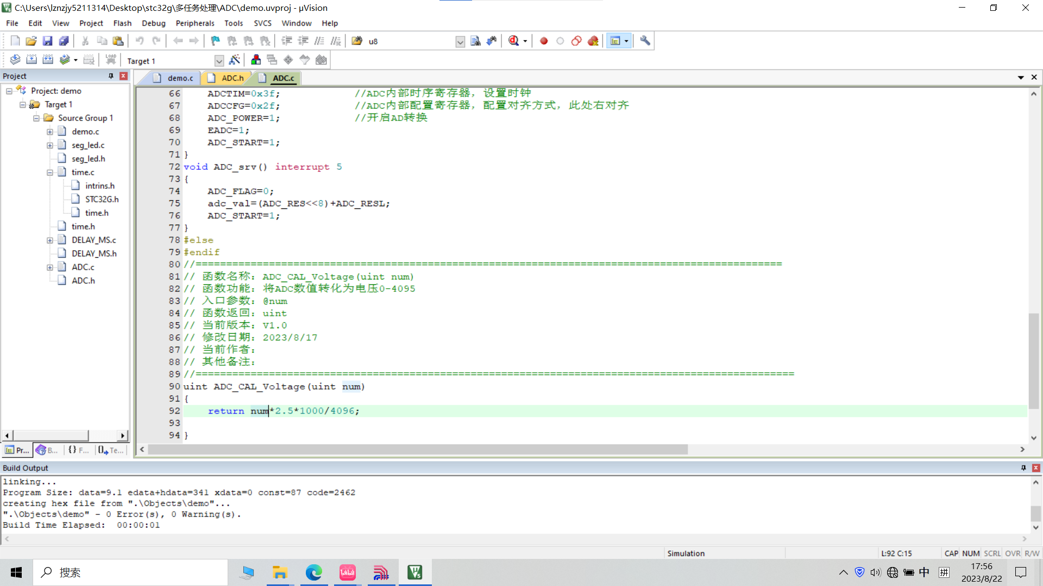The height and width of the screenshot is (586, 1043).
Task: Open File Explorer from the taskbar
Action: pos(280,572)
